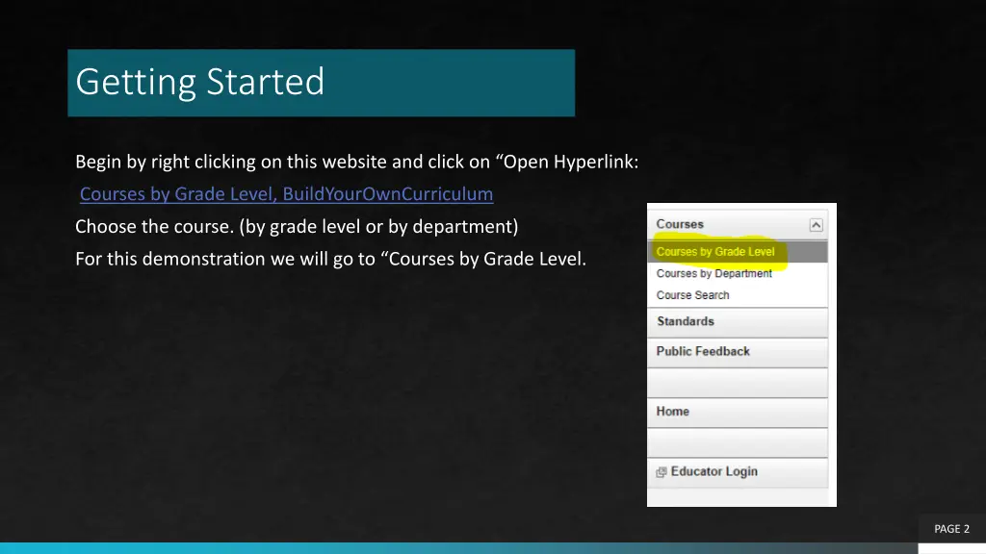Click the 'For this demonstration' text line
This screenshot has width=986, height=554.
point(330,259)
